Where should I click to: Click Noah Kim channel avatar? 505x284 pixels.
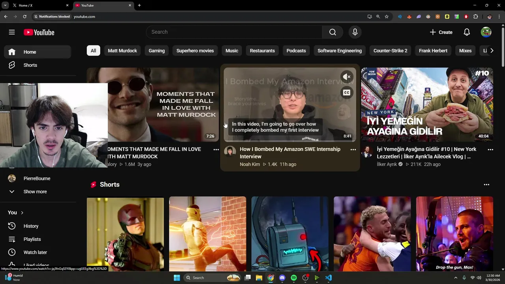click(230, 151)
